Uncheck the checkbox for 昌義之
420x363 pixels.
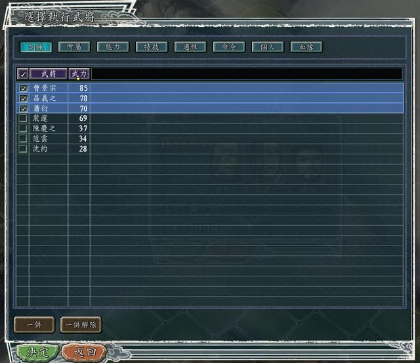click(23, 98)
